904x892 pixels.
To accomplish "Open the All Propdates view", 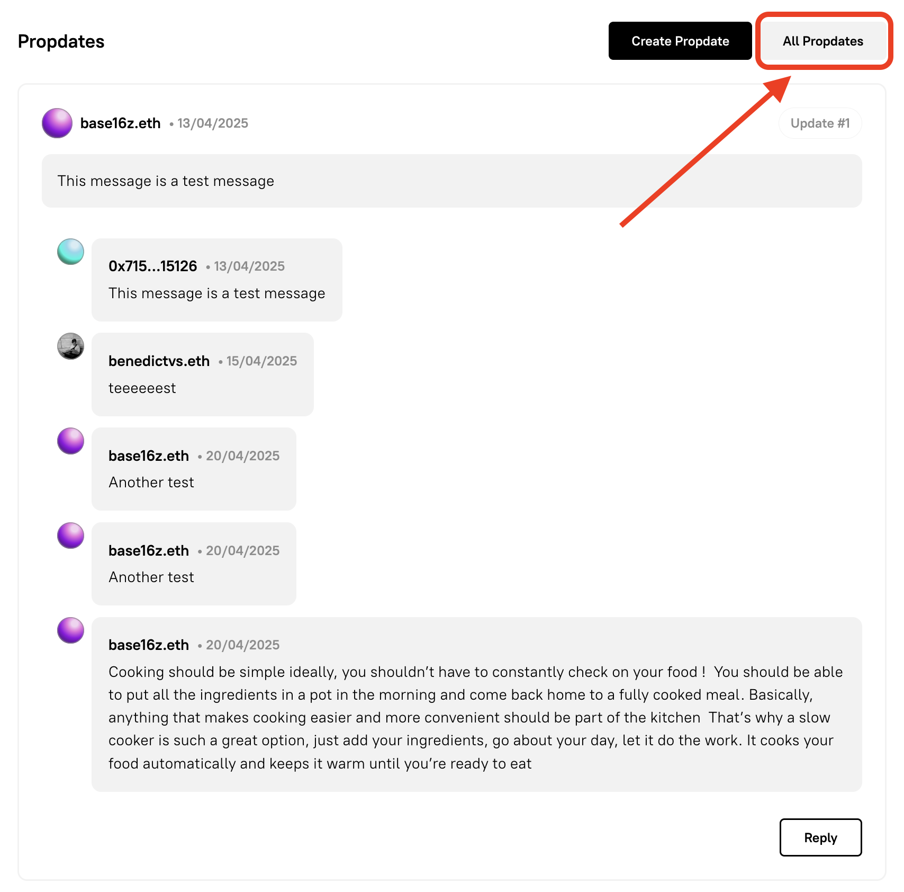I will point(822,41).
